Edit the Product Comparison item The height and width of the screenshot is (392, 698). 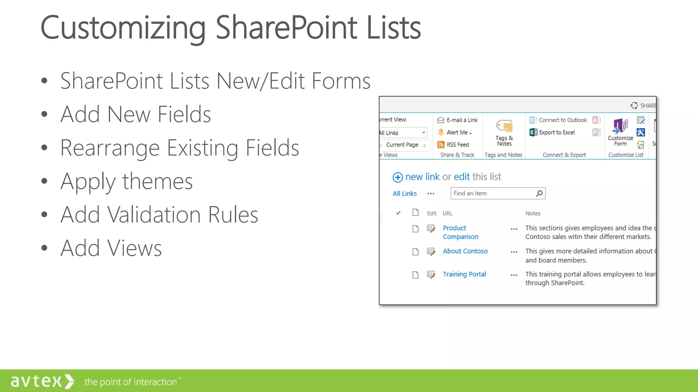(x=431, y=228)
